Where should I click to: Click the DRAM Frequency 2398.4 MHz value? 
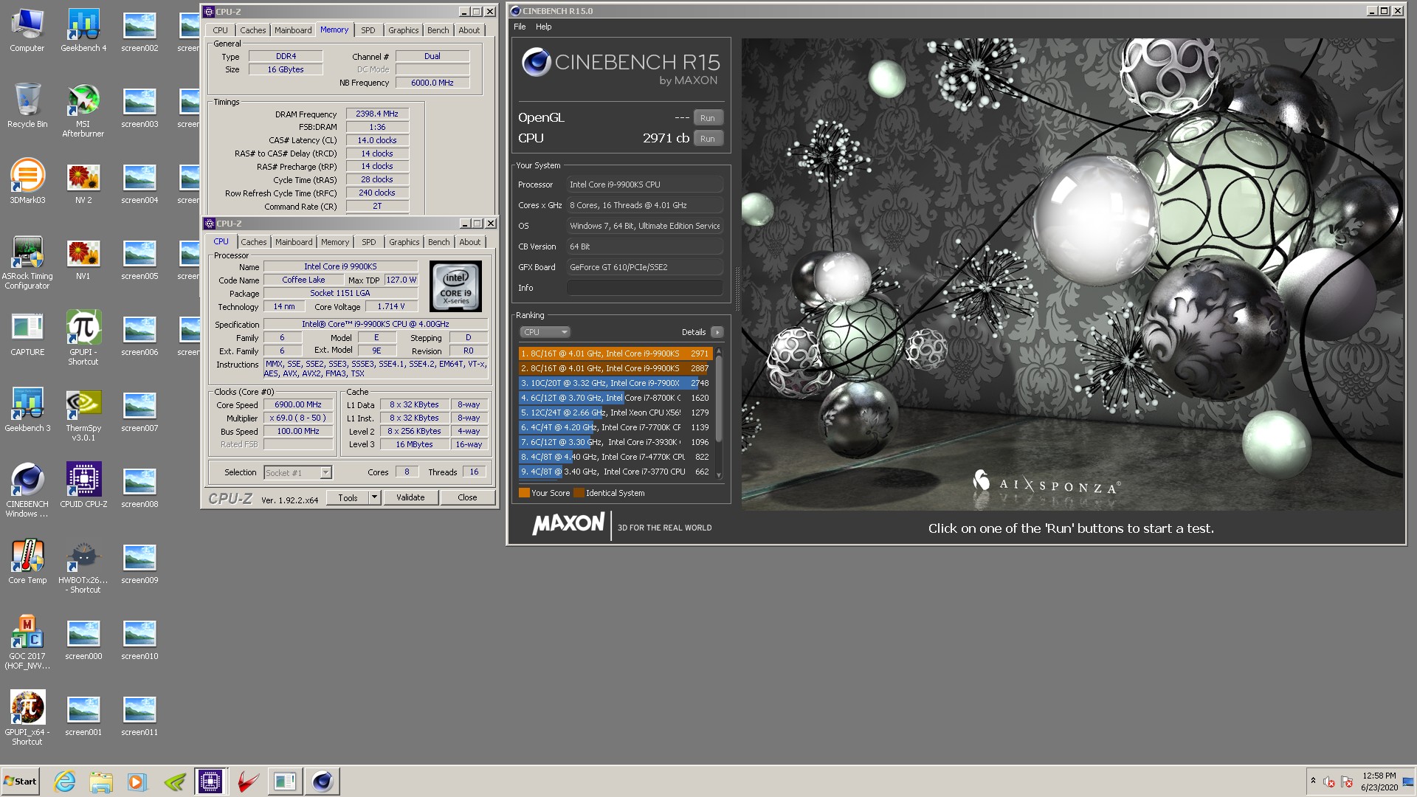coord(377,114)
